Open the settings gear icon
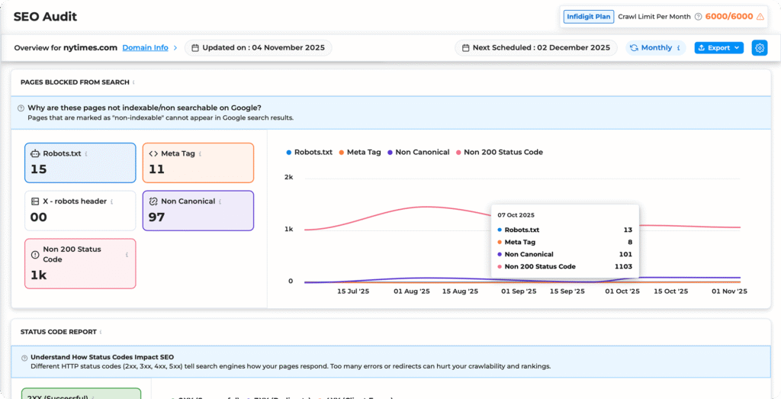This screenshot has height=399, width=781. coord(759,47)
